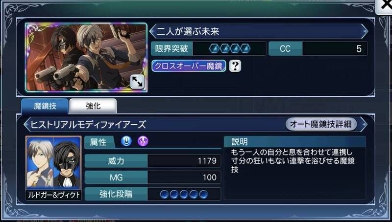Click the クロスオーバー魔鏡 label button
The image size is (392, 222).
click(189, 66)
